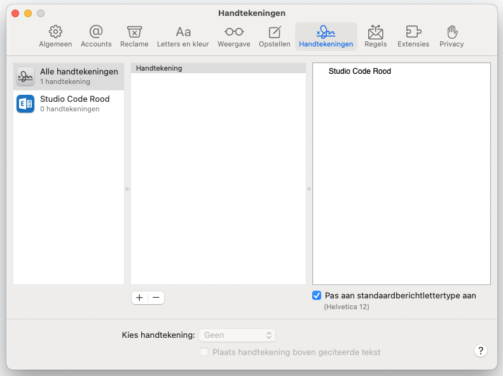Add a new signature with plus button
Viewport: 503px width, 376px height.
click(x=140, y=298)
